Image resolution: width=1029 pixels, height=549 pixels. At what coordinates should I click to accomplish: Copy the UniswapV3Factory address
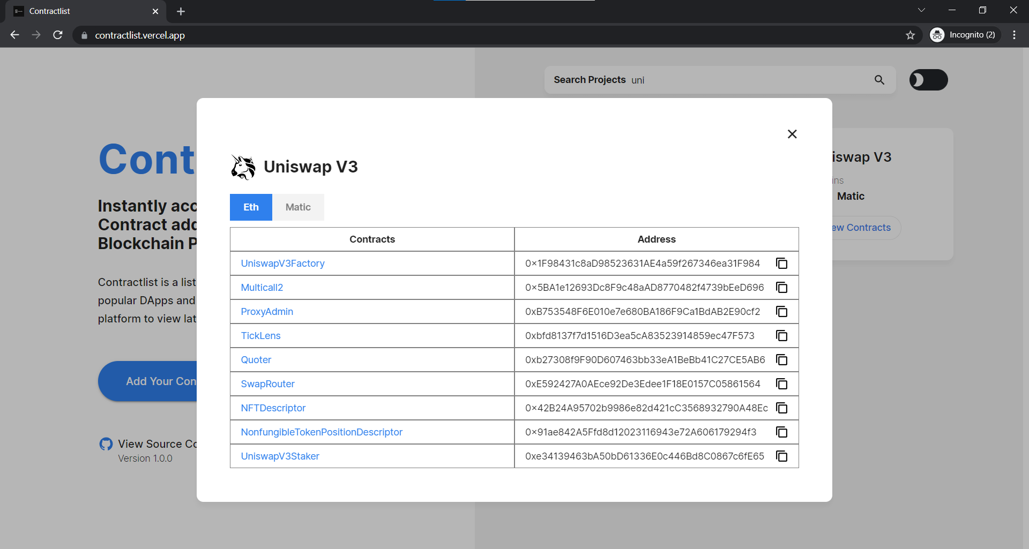click(782, 264)
